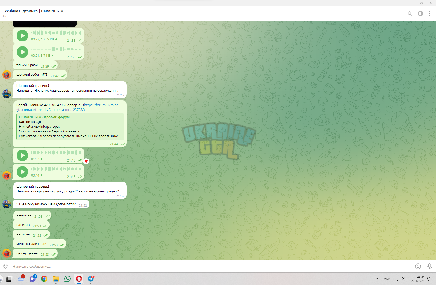
Task: Open Task View in the taskbar
Action: [9, 279]
